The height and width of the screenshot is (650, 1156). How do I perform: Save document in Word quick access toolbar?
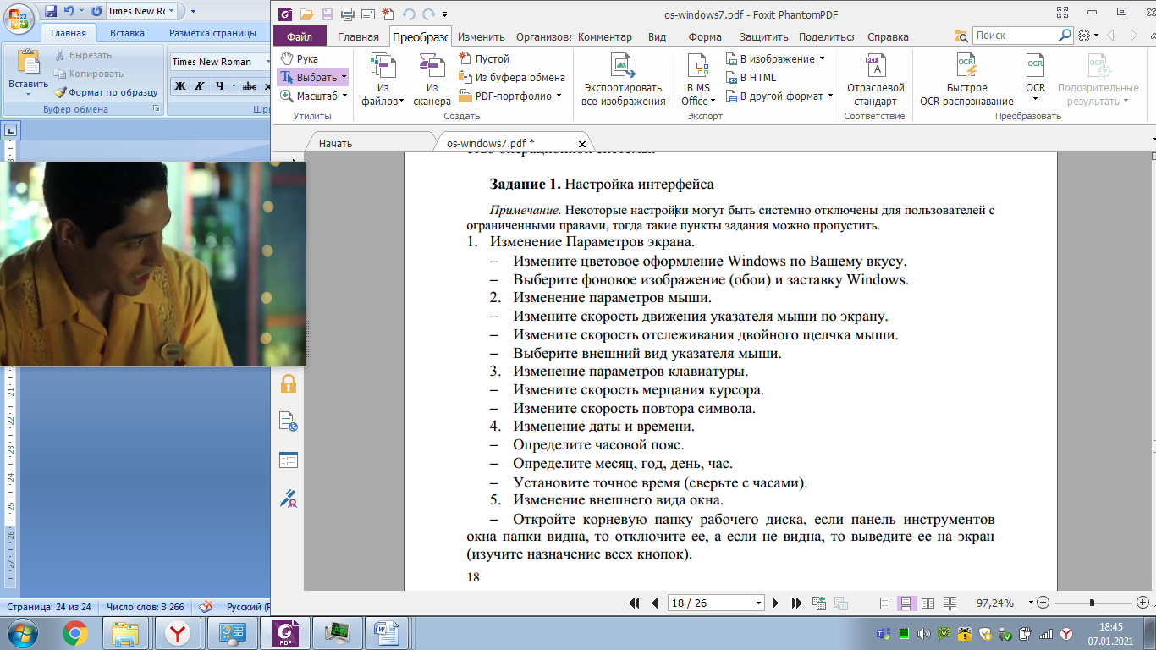tap(51, 11)
